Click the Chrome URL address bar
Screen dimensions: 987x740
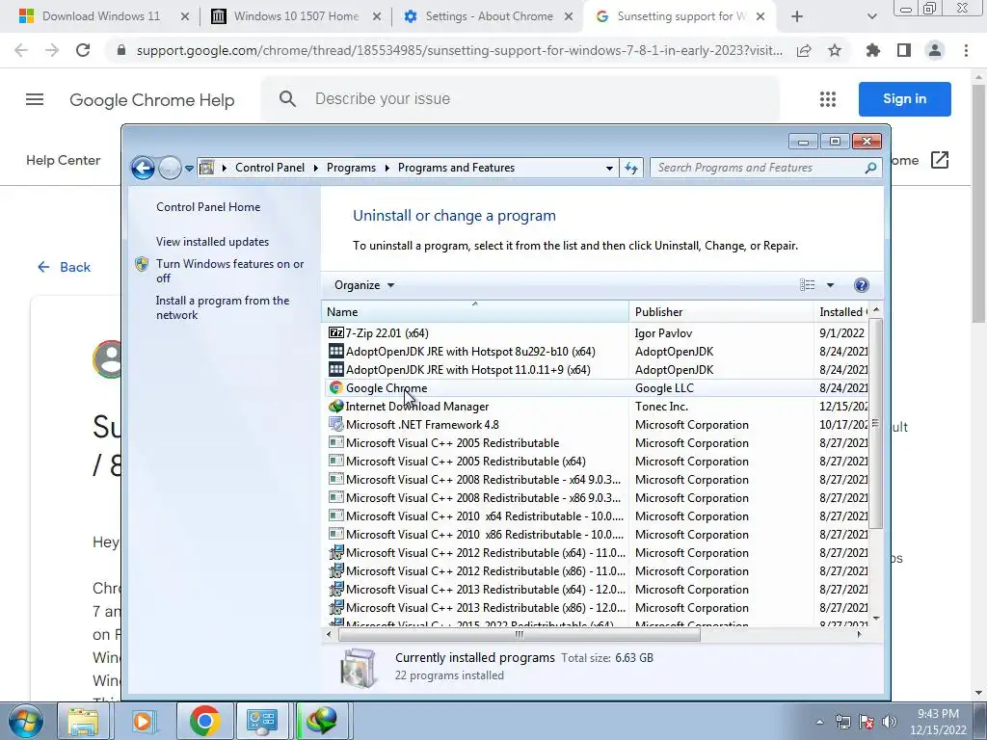click(x=460, y=50)
